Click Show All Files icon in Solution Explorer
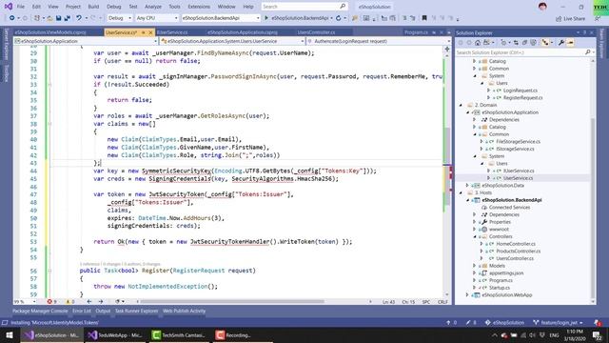This screenshot has height=343, width=609. coord(533,42)
